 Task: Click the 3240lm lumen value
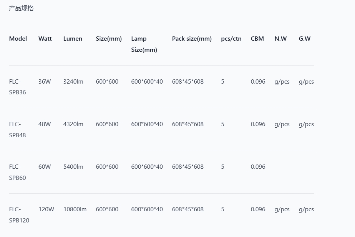(73, 82)
